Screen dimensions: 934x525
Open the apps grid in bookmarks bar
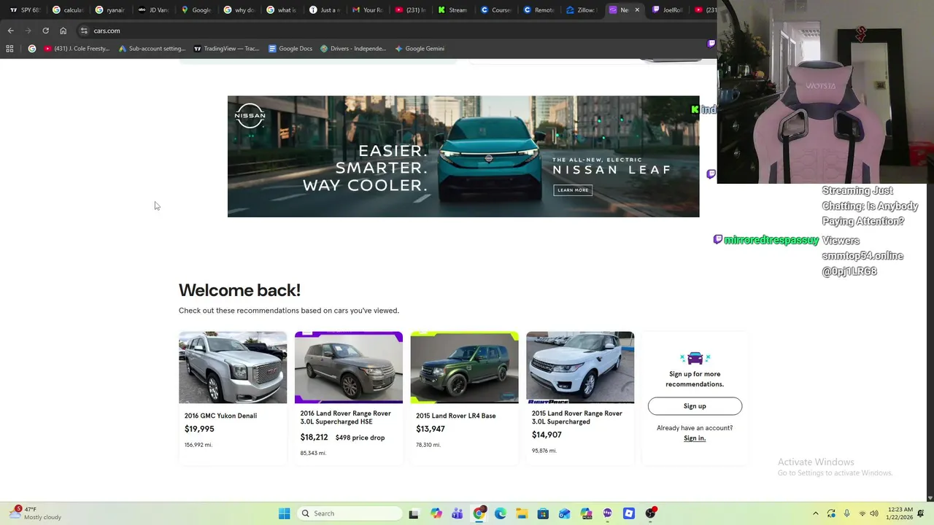click(x=9, y=49)
